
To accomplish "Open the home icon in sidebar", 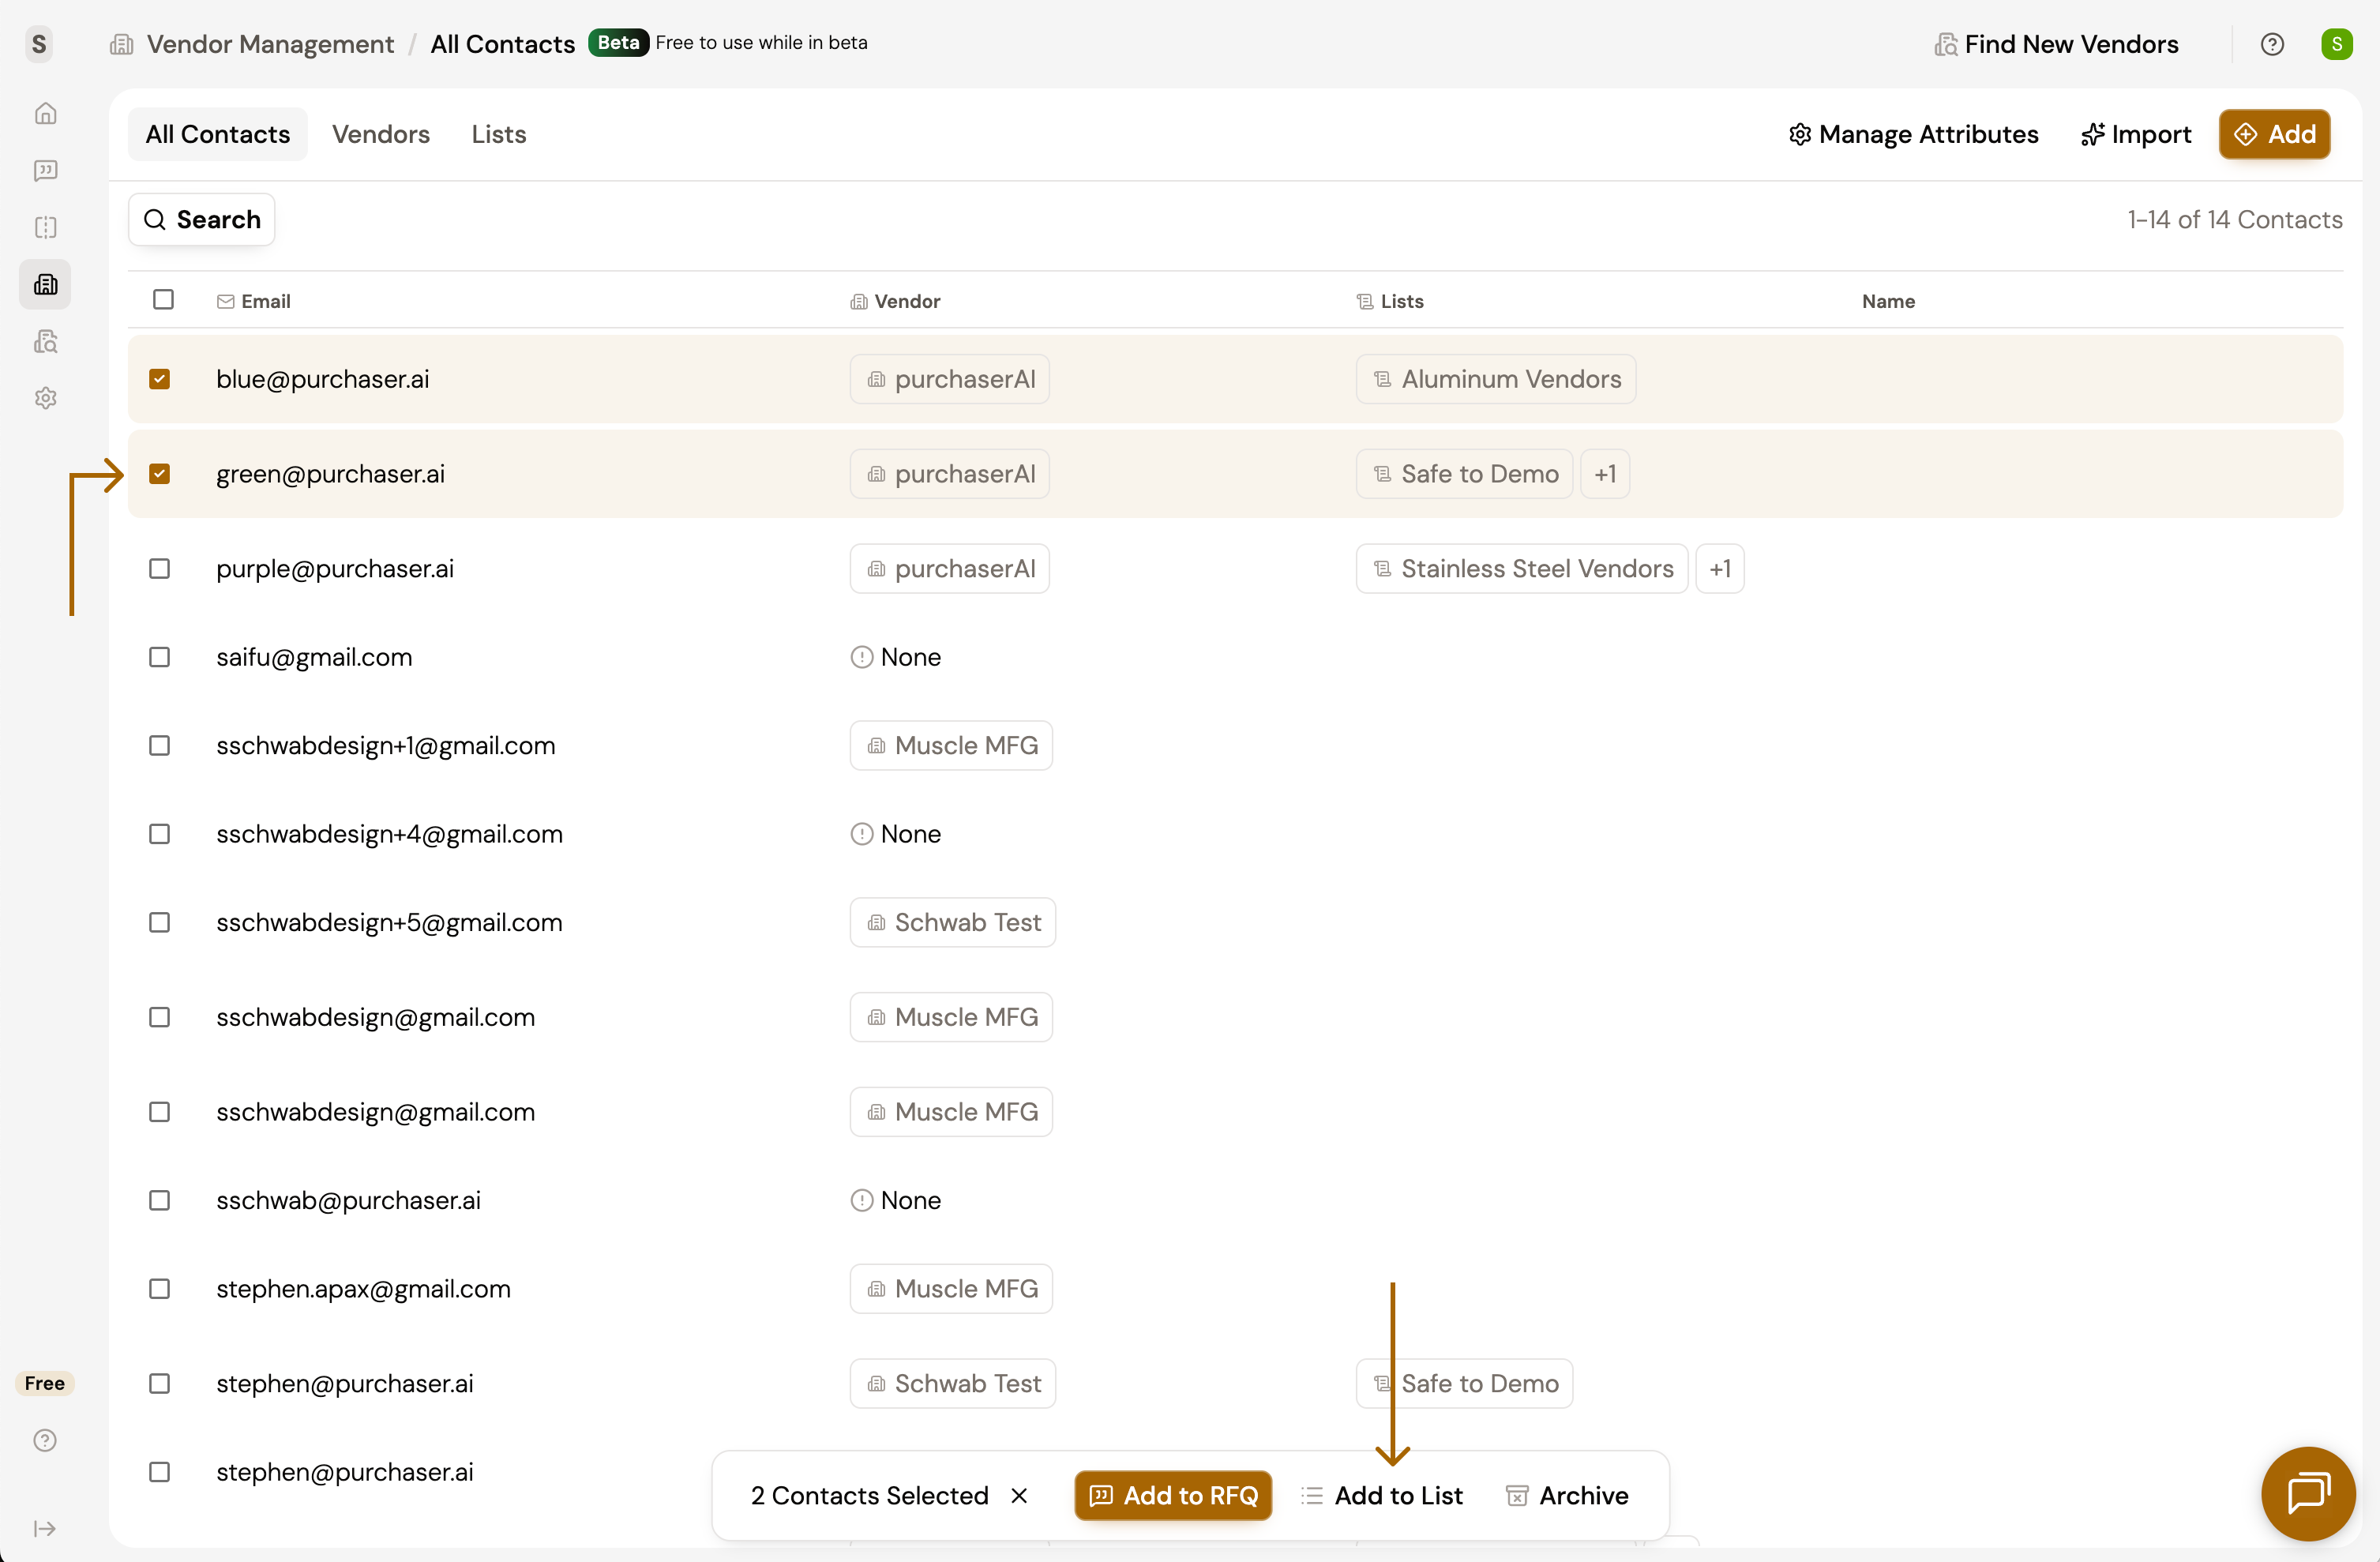I will click(x=45, y=114).
